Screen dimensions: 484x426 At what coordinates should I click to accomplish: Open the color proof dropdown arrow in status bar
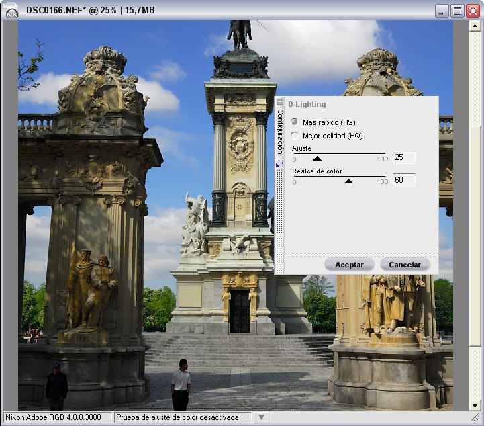pyautogui.click(x=261, y=417)
